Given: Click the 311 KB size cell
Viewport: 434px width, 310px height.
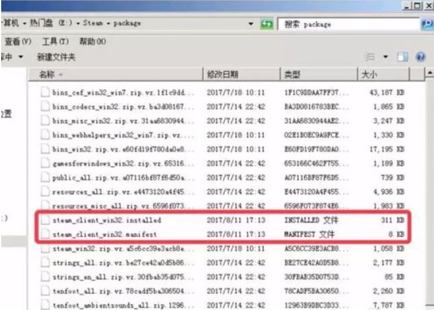Looking at the screenshot, I should [392, 220].
